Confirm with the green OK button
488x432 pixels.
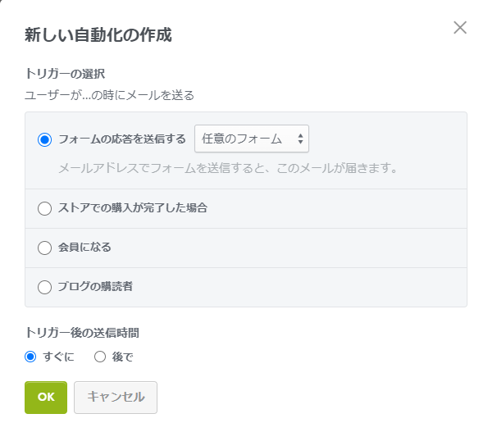click(46, 398)
